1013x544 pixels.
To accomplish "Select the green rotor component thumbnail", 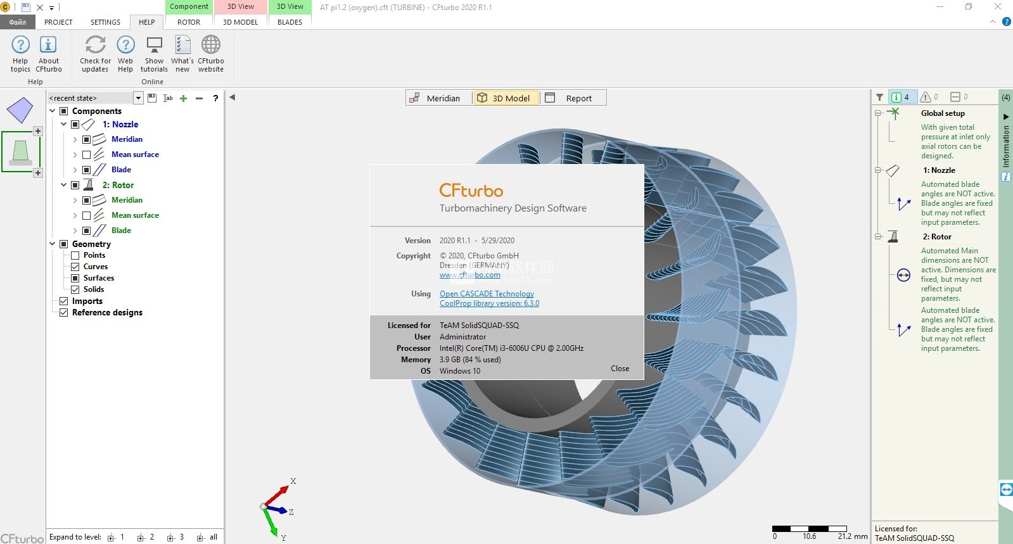I will coord(20,152).
